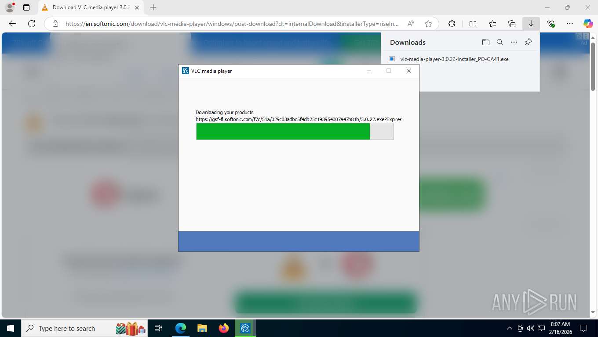Select the installer app on the taskbar
The image size is (598, 337).
coord(245,328)
